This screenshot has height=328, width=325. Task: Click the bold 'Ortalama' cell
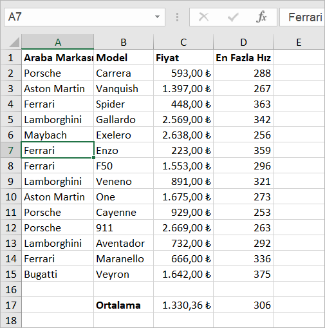pos(124,305)
